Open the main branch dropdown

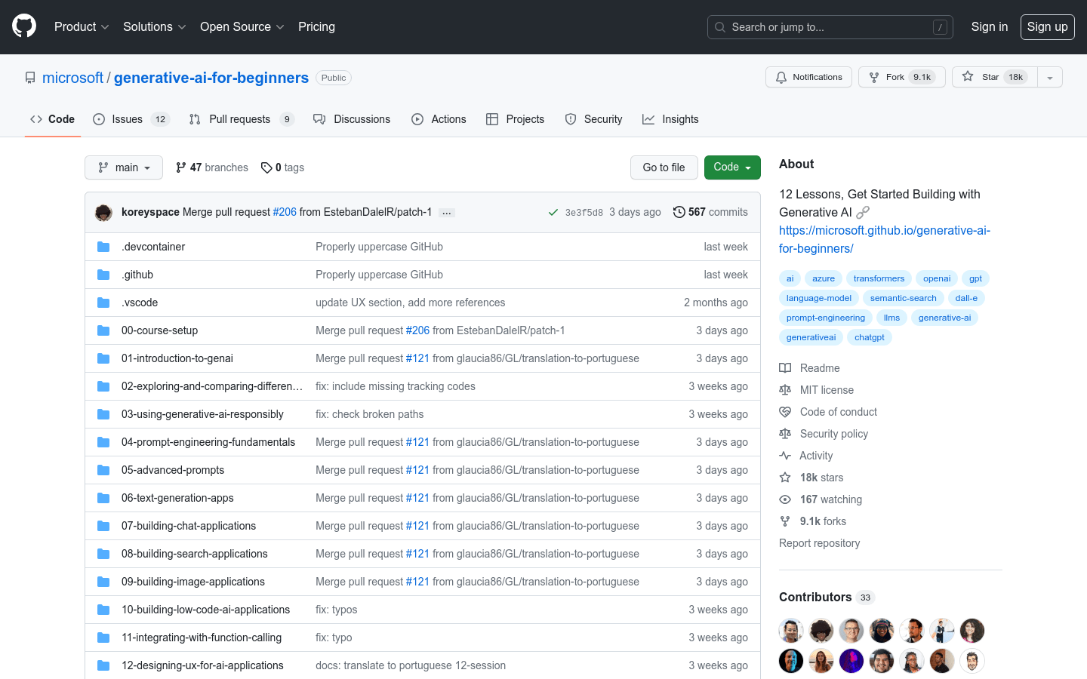pos(124,167)
